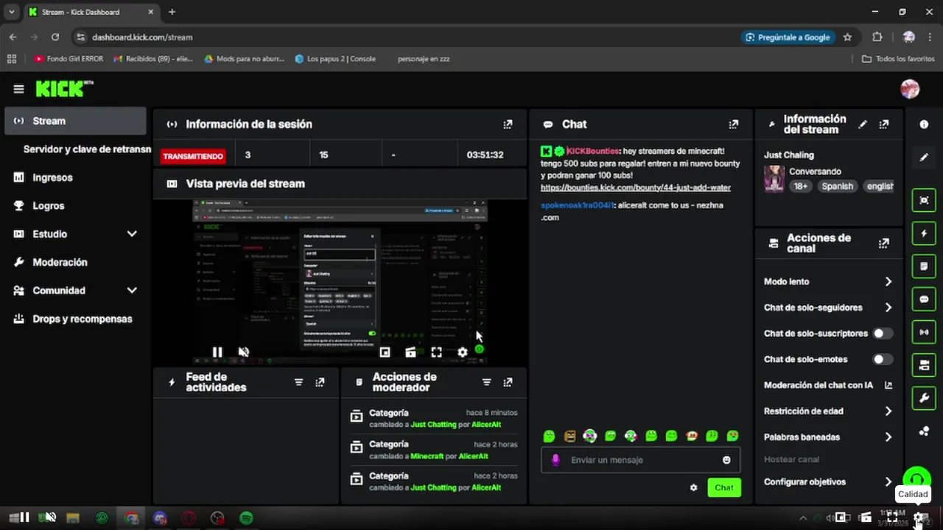943x530 pixels.
Task: Open the Configurar objetivos options
Action: (828, 482)
